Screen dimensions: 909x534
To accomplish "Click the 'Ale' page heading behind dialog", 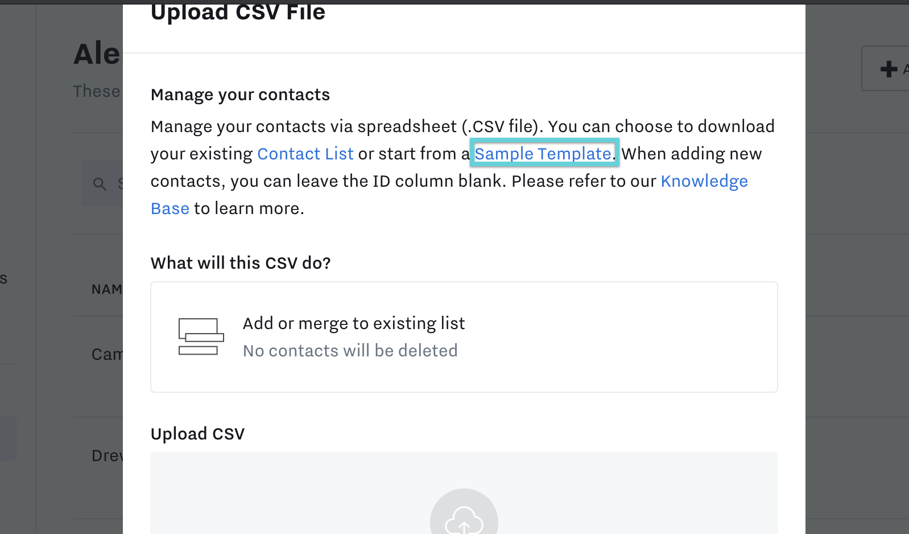I will pos(97,54).
